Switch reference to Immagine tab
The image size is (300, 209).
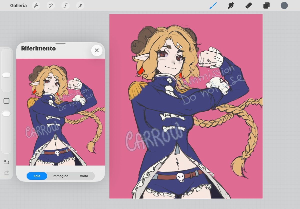click(60, 176)
